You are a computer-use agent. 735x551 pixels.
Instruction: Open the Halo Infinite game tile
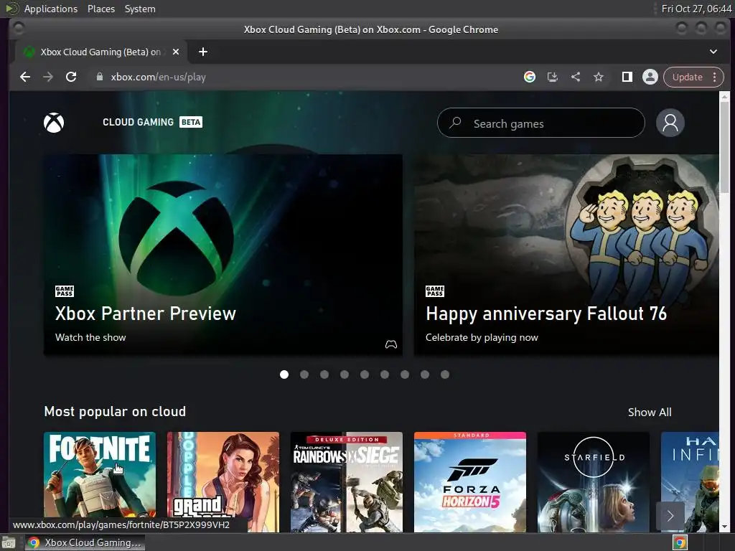[x=690, y=481]
